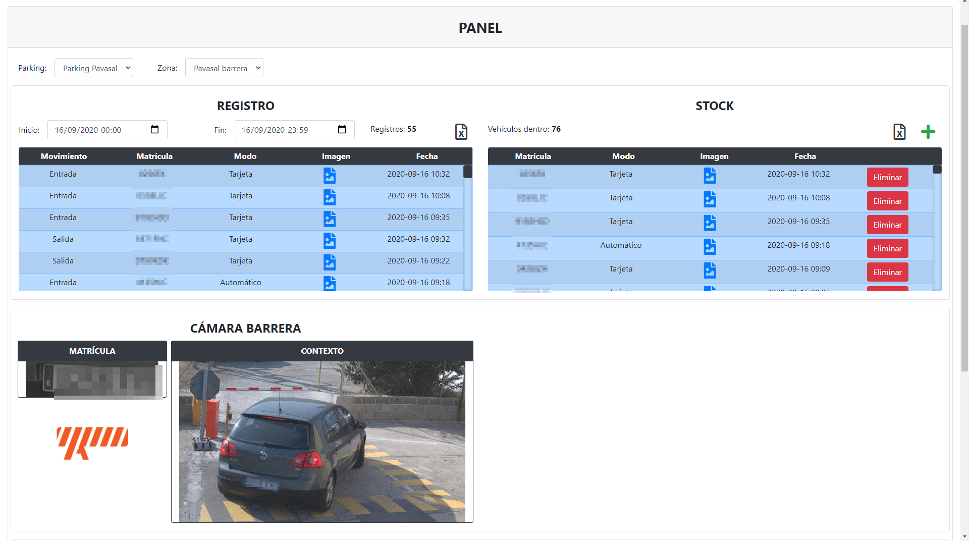Expand the Zona dropdown
The height and width of the screenshot is (541, 969).
tap(224, 68)
